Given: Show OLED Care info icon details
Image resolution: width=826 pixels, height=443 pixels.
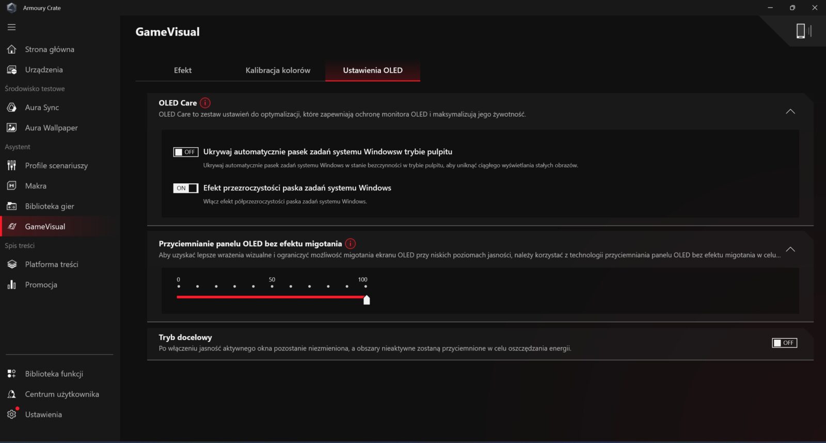Looking at the screenshot, I should [205, 103].
